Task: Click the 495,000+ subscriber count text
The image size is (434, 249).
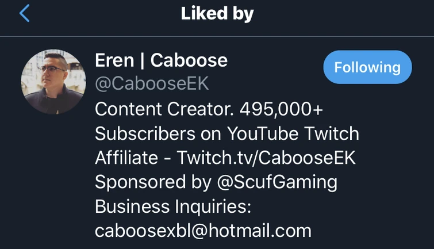Action: tap(281, 109)
